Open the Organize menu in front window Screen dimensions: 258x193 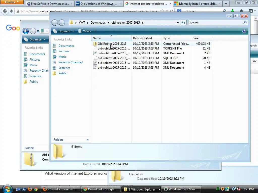64,31
